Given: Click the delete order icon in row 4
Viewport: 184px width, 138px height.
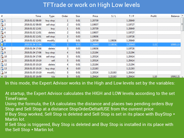Looking at the screenshot, I should 2,33.
